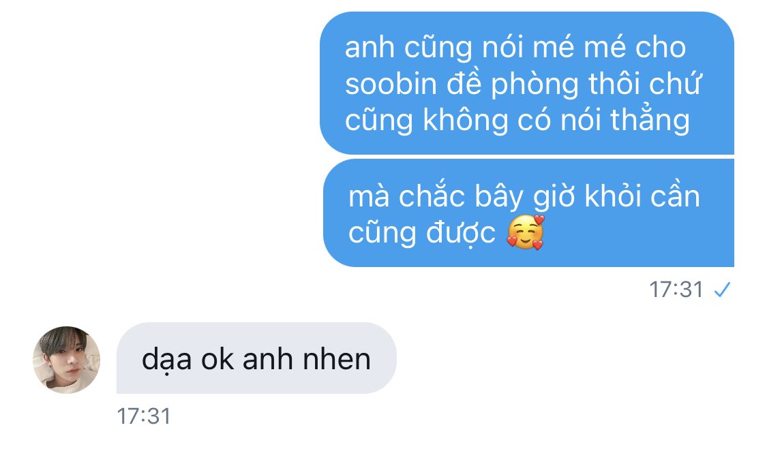Click the blue delivered checkmark icon
Screen dimensions: 767x451
point(722,290)
